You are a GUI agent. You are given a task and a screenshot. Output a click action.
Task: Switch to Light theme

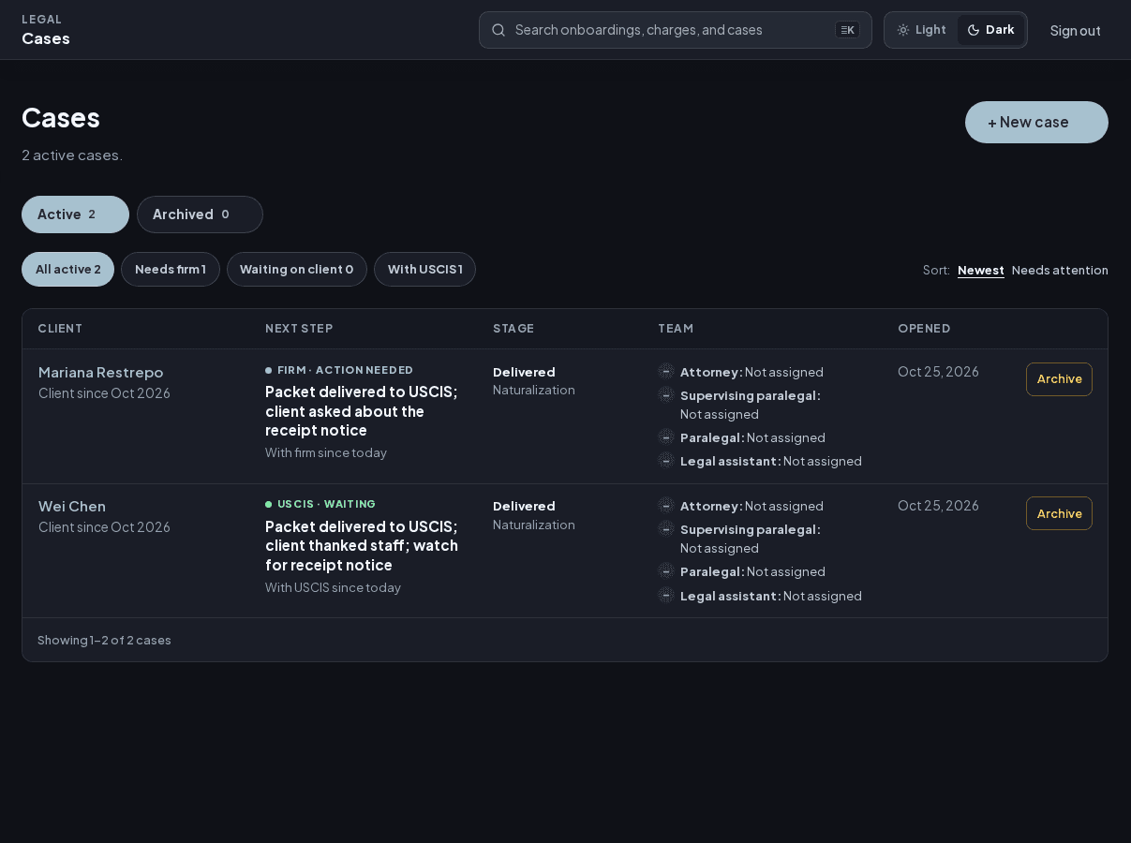tap(922, 30)
